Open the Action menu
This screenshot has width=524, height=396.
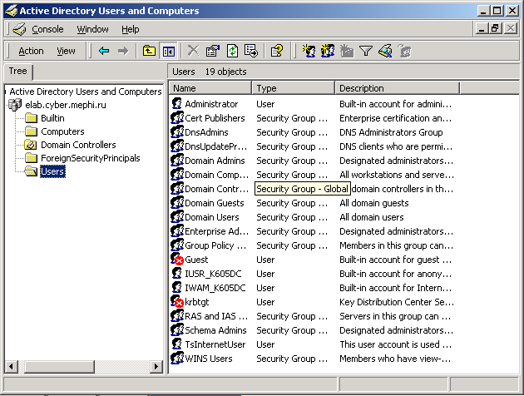pyautogui.click(x=31, y=51)
